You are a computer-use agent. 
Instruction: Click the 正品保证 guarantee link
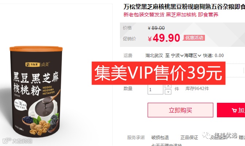coord(189,137)
